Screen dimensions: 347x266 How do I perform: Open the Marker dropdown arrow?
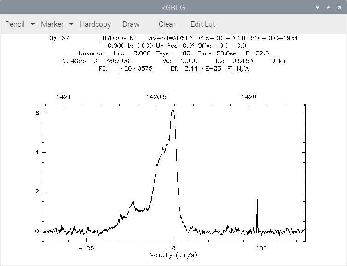(71, 24)
